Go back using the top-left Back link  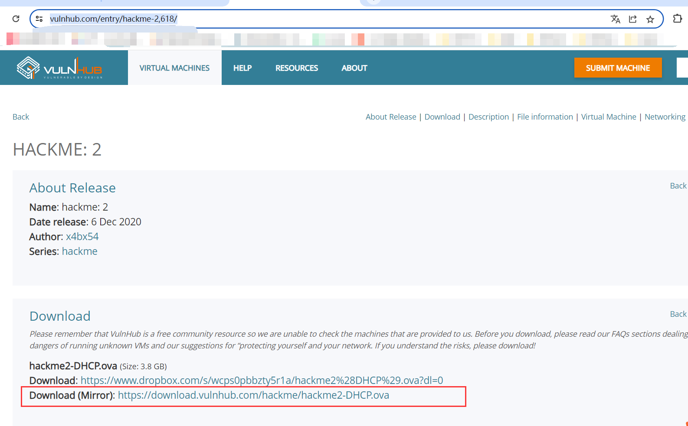point(21,117)
